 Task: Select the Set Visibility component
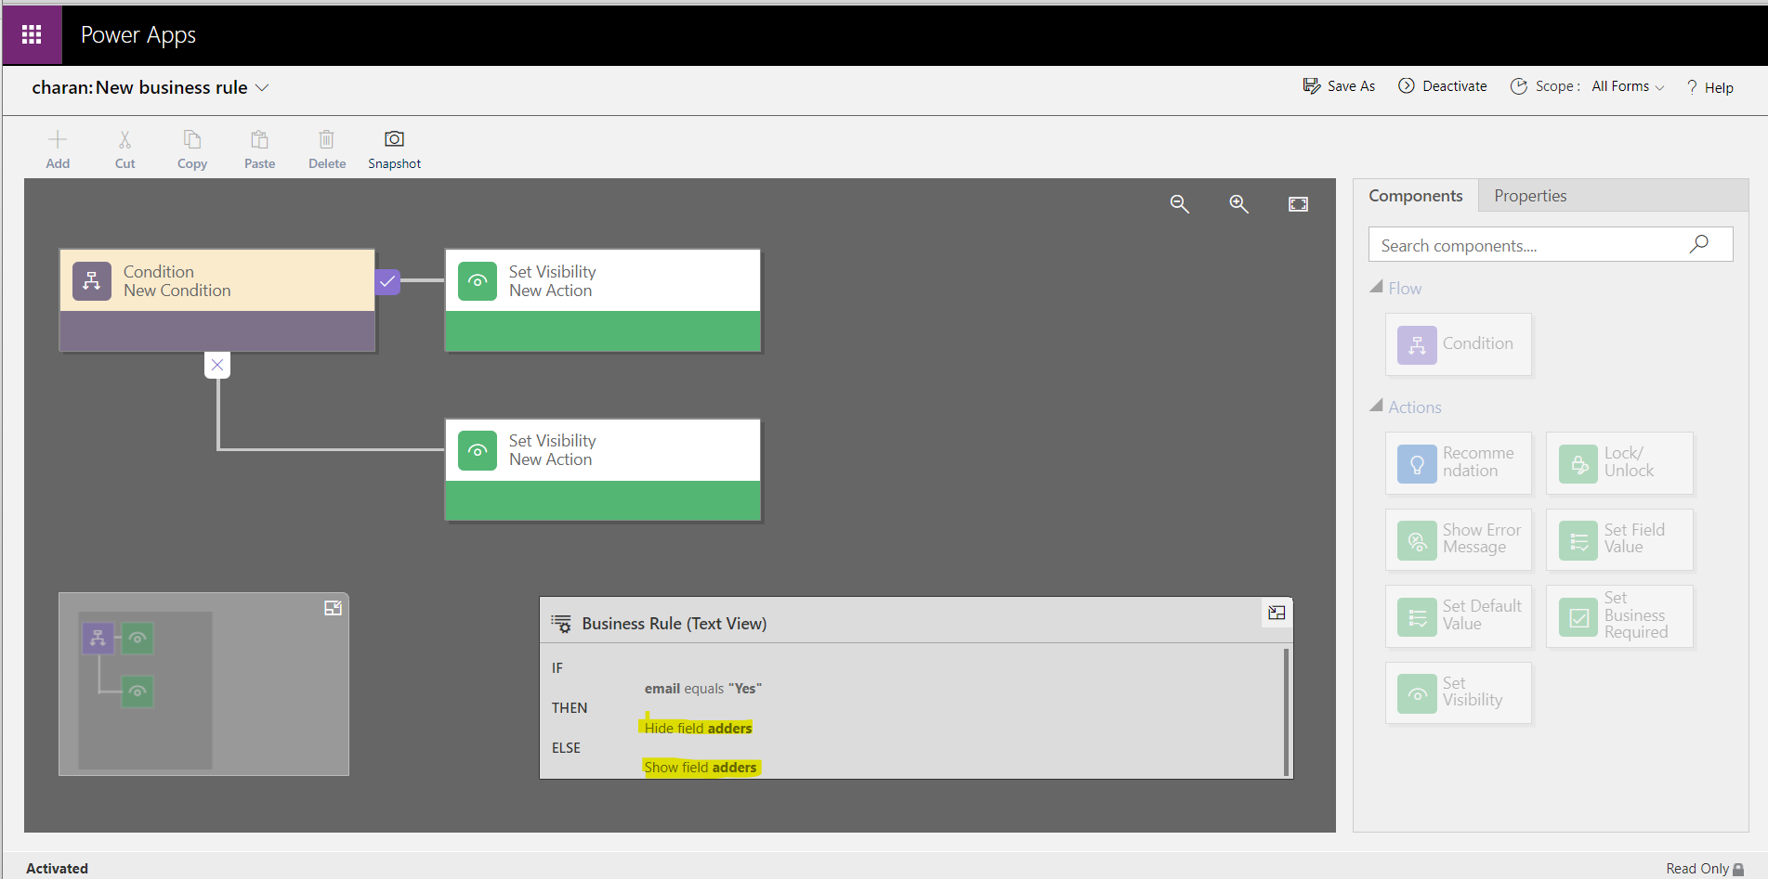point(1458,692)
